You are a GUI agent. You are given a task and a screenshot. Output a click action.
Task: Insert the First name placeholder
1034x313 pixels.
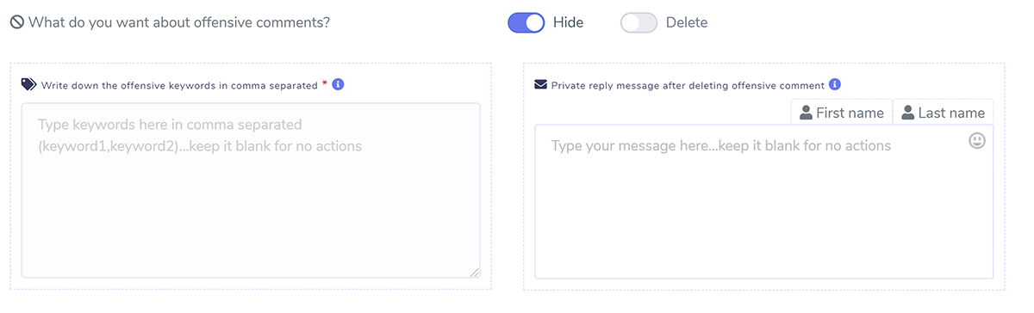[x=842, y=113]
